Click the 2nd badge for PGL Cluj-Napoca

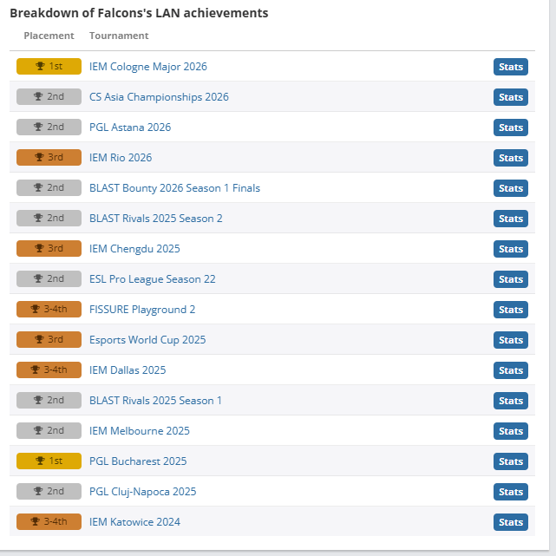click(49, 491)
